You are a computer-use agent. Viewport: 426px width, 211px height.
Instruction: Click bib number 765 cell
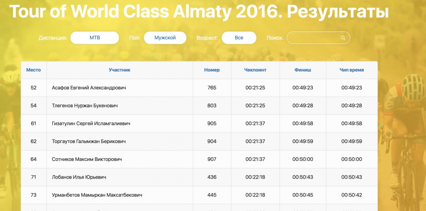[x=212, y=88]
